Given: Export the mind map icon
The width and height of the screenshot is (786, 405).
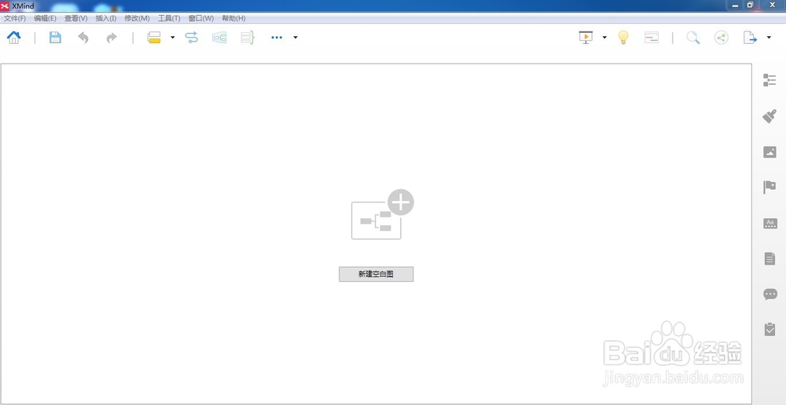Looking at the screenshot, I should (x=750, y=37).
